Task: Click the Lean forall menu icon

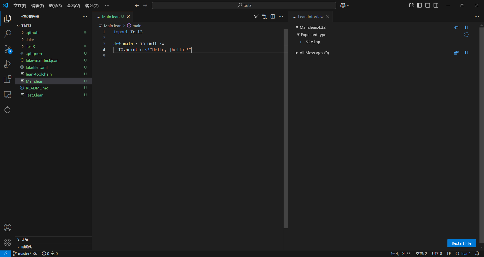Action: tap(256, 17)
